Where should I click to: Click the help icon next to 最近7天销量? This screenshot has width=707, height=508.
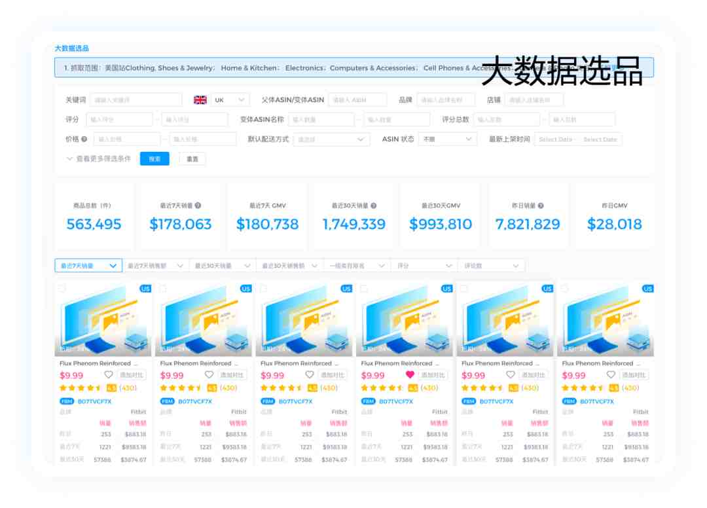(198, 206)
